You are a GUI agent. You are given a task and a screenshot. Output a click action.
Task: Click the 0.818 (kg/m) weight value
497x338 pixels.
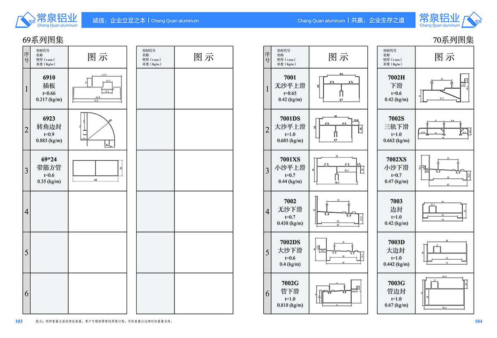tap(290, 306)
